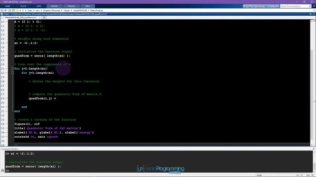Image resolution: width=316 pixels, height=177 pixels.
Task: Focus the Search Documentation field
Action: (294, 6)
